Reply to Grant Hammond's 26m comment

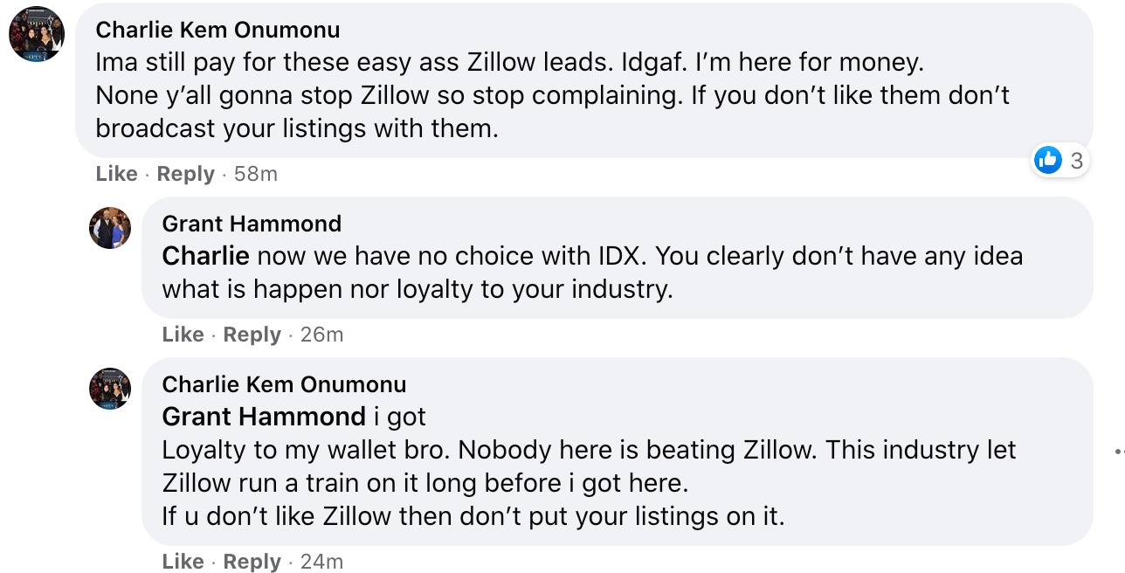pyautogui.click(x=252, y=335)
